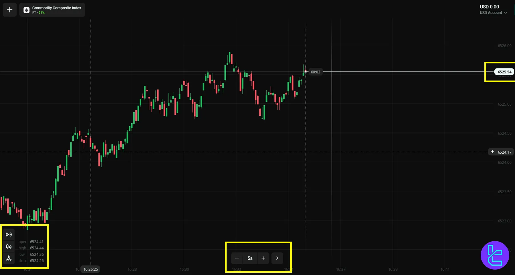515x275 pixels.
Task: Click the 16:30 time axis label
Action: click(x=184, y=269)
